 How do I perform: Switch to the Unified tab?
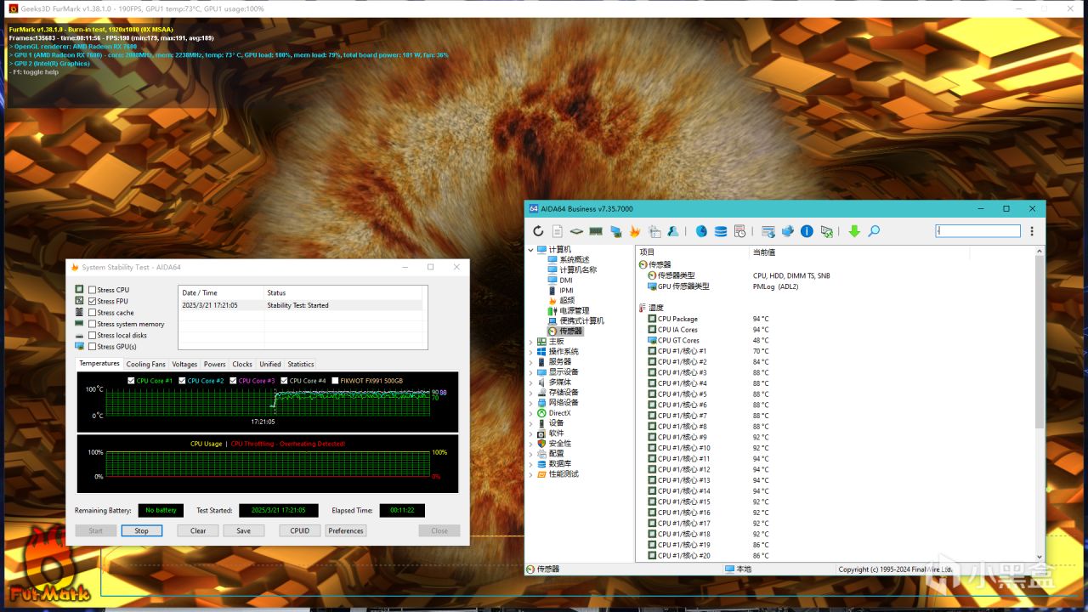tap(270, 365)
